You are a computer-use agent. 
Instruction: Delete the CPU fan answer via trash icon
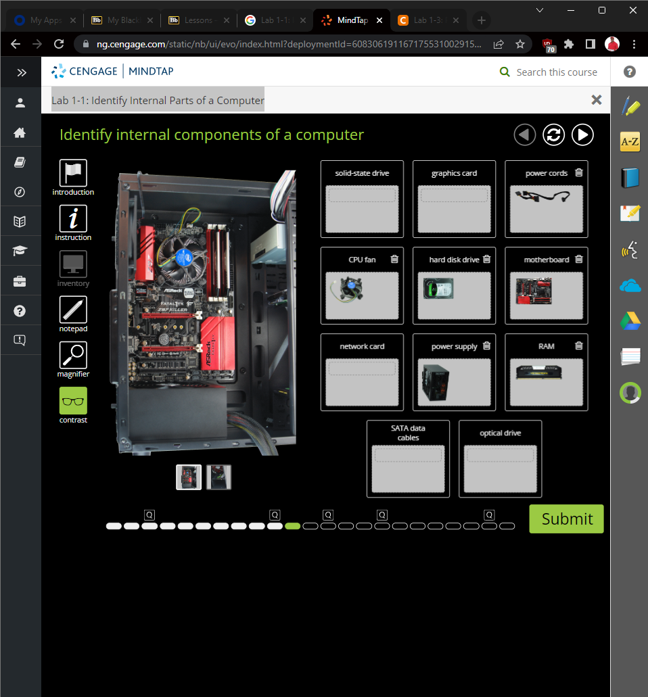(x=394, y=259)
